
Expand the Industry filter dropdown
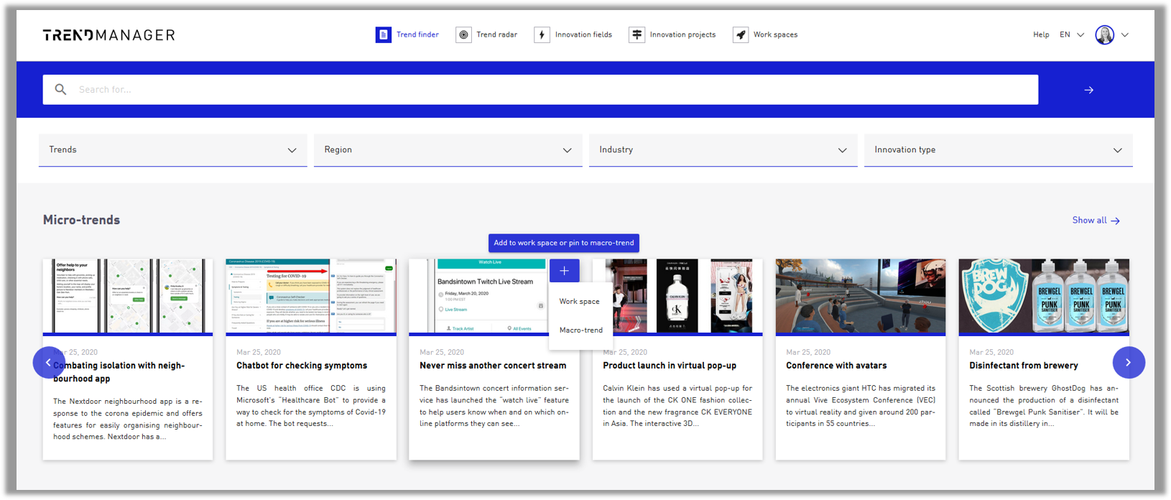(723, 150)
